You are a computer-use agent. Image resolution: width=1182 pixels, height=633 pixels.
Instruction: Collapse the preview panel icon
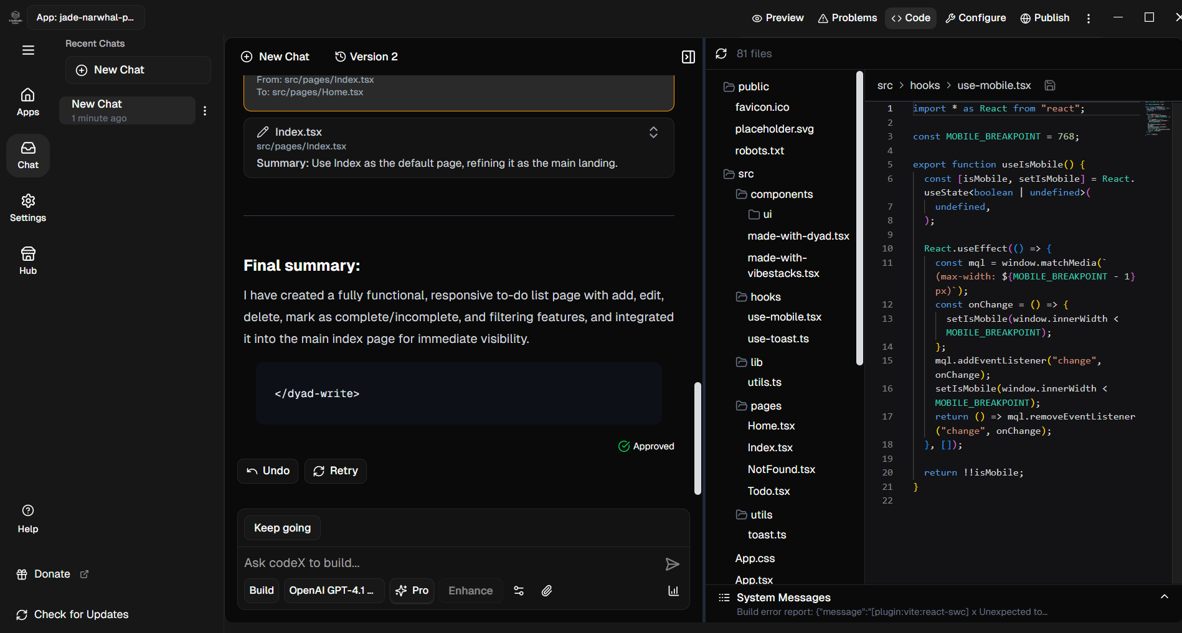click(688, 57)
